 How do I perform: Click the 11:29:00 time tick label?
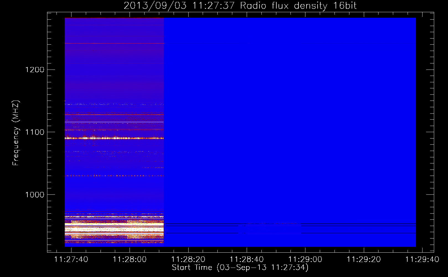[x=305, y=260]
